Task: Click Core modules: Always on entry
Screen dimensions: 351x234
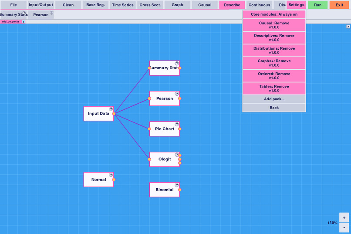Action: click(x=274, y=14)
